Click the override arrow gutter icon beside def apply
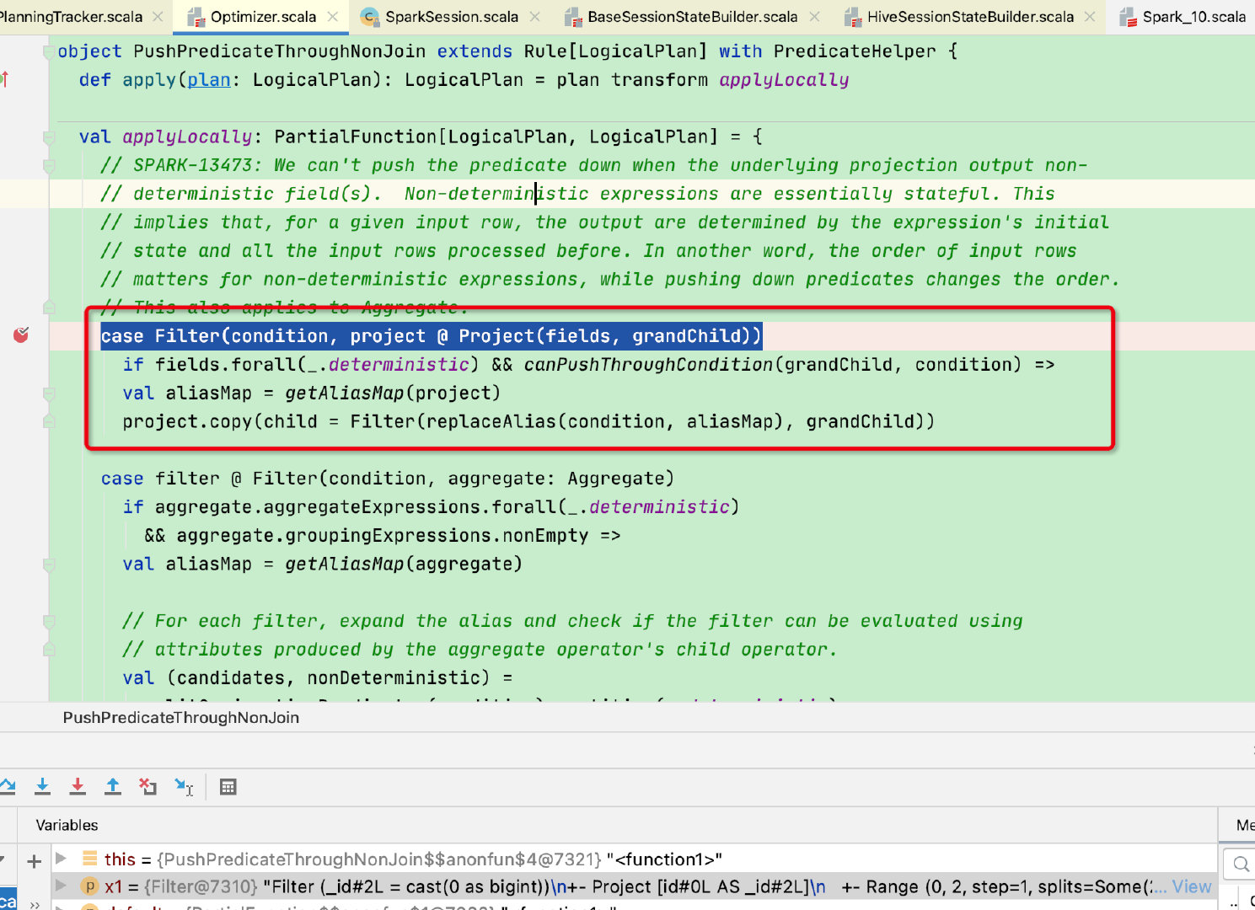The height and width of the screenshot is (910, 1255). 5,79
